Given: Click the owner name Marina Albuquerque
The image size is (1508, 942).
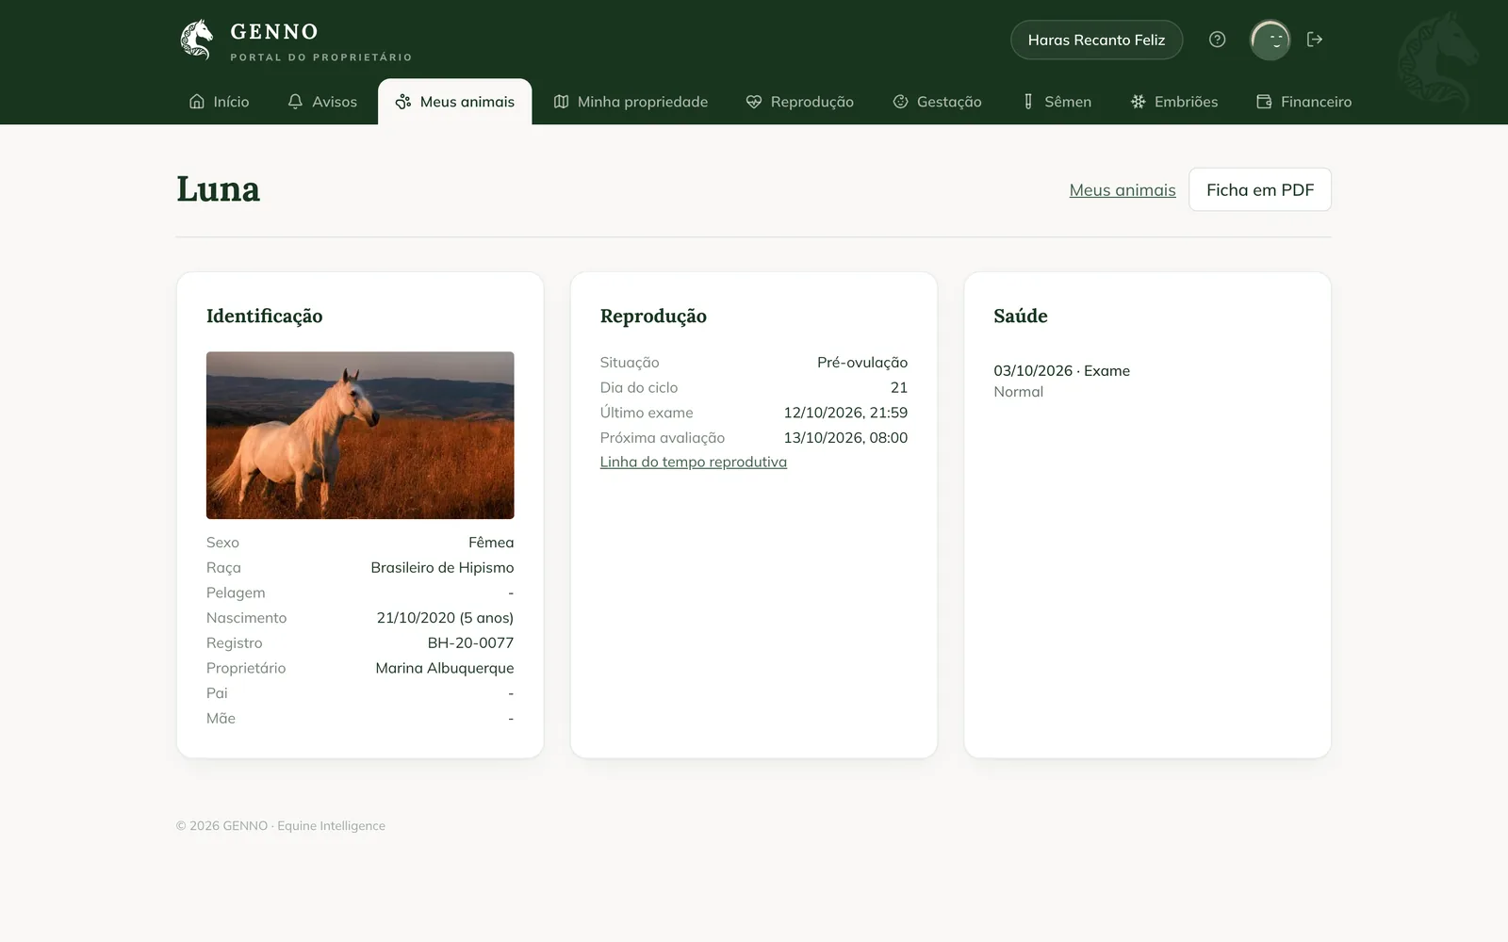Looking at the screenshot, I should tap(445, 668).
